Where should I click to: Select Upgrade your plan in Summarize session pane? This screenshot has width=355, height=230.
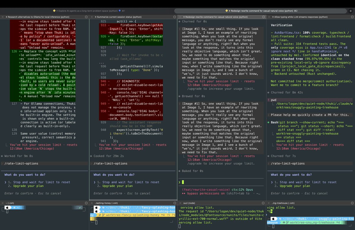point(115,186)
